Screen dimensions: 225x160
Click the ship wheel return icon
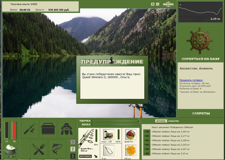pos(200,40)
